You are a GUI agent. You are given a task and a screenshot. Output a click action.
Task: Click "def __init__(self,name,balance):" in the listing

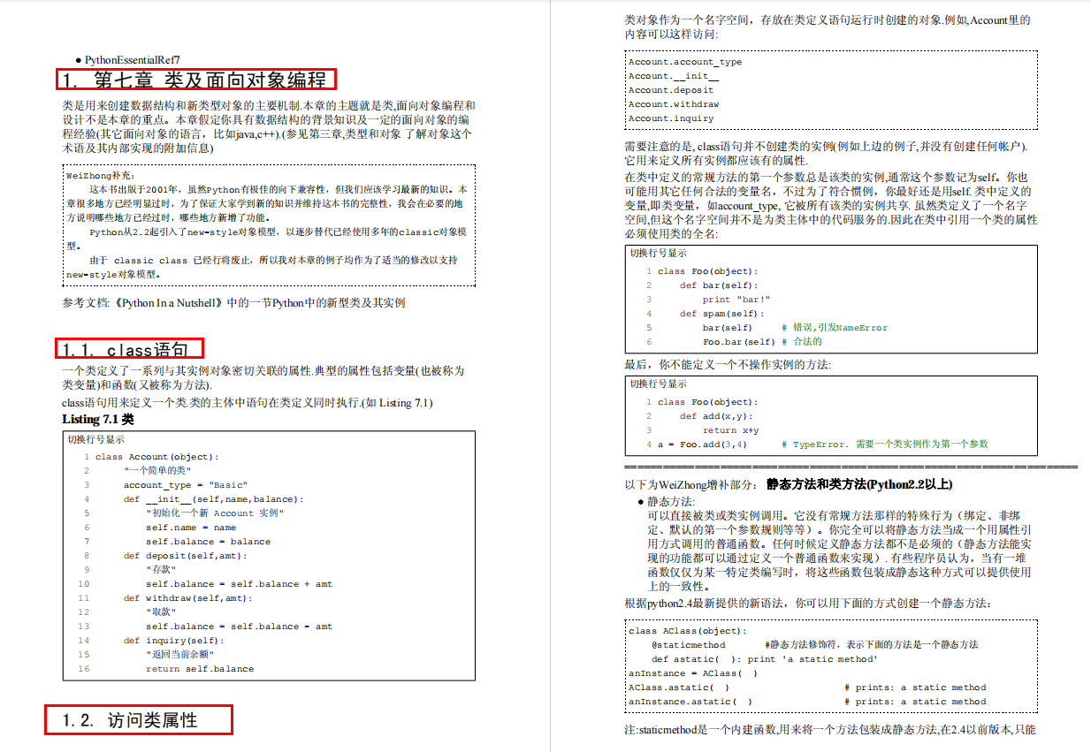pos(213,499)
